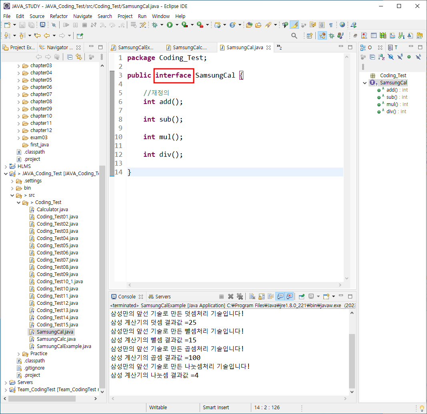The image size is (427, 414).
Task: Switch to the Debug perspective icon
Action: coord(331,36)
